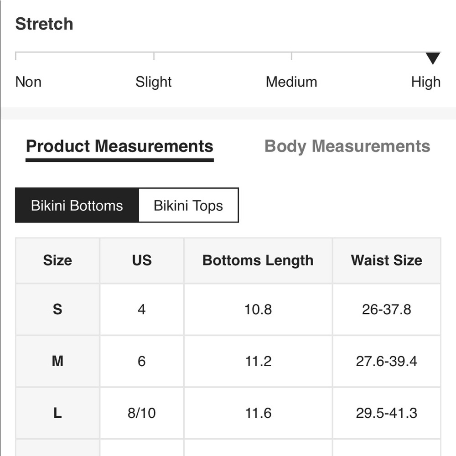456x456 pixels.
Task: Click the Medium stretch label
Action: click(291, 82)
